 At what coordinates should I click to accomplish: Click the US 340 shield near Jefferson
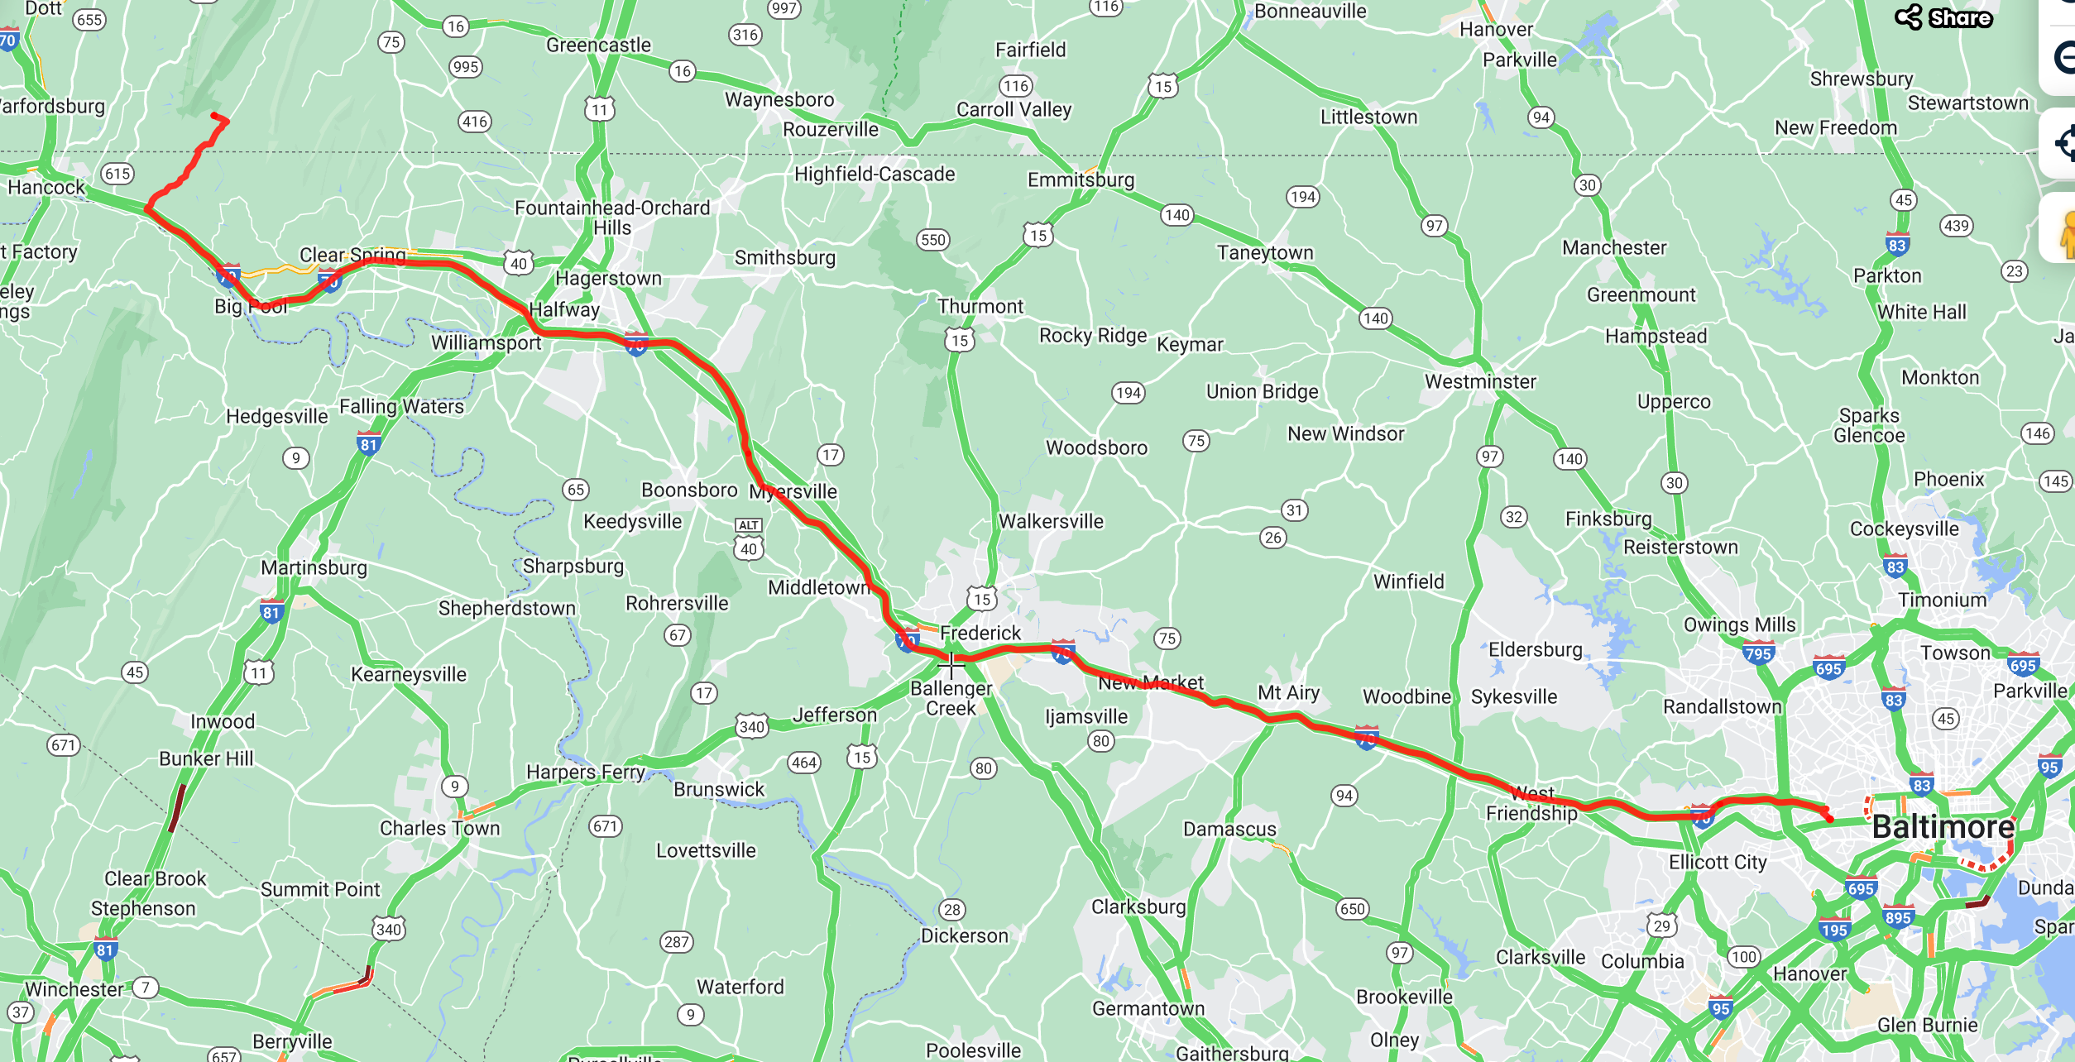(751, 726)
